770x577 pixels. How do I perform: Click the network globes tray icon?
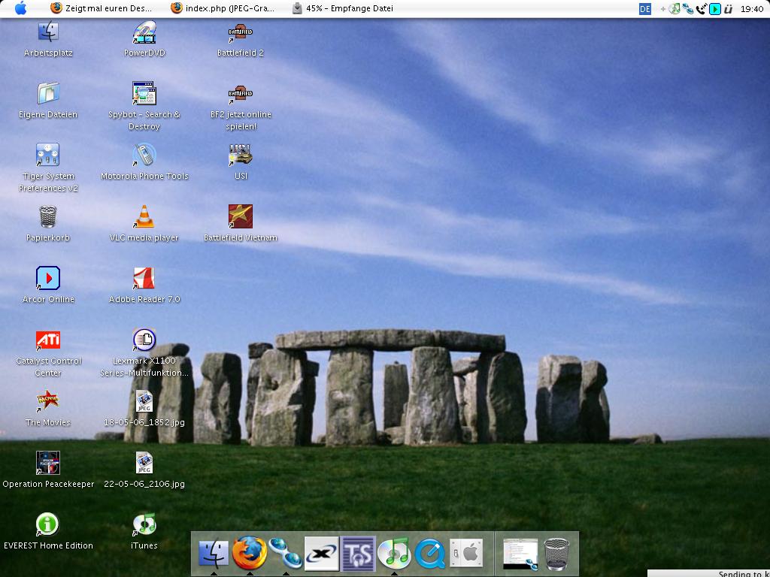pyautogui.click(x=688, y=9)
